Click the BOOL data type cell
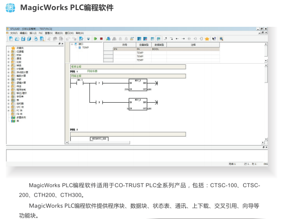This screenshot has height=219, width=287. tap(159, 49)
